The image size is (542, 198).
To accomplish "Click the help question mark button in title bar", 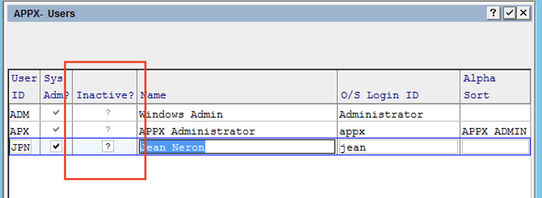I will 493,13.
